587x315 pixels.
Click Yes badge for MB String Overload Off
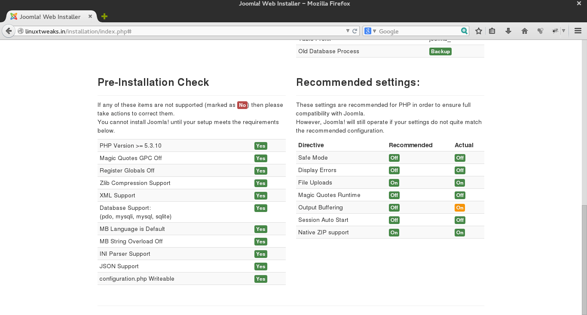click(260, 242)
